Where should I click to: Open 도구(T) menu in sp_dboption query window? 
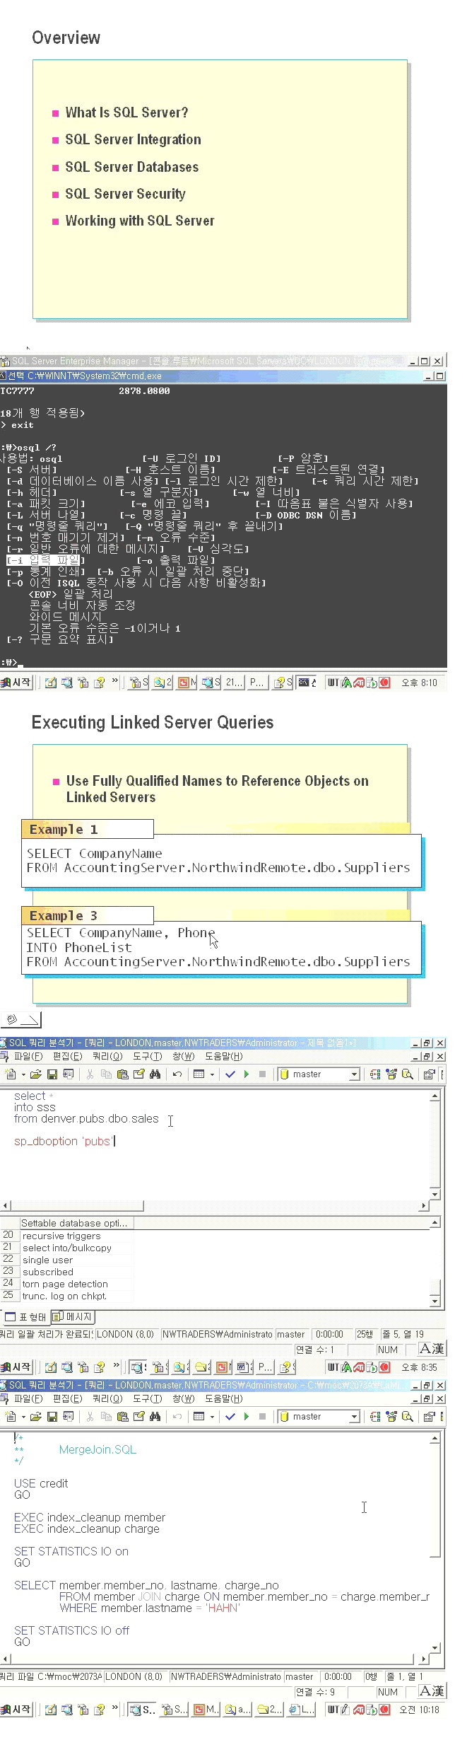(x=147, y=1056)
